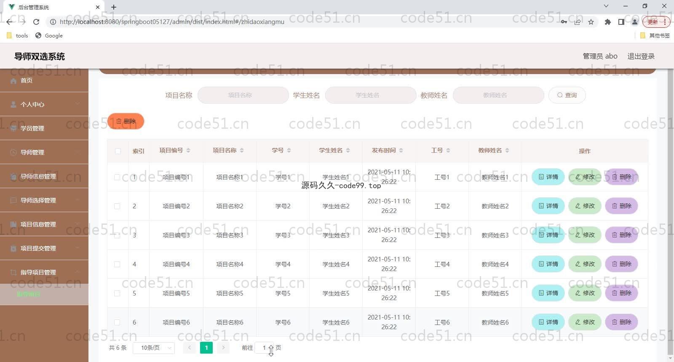
Task: Open the tools bookmark folder
Action: click(x=18, y=36)
